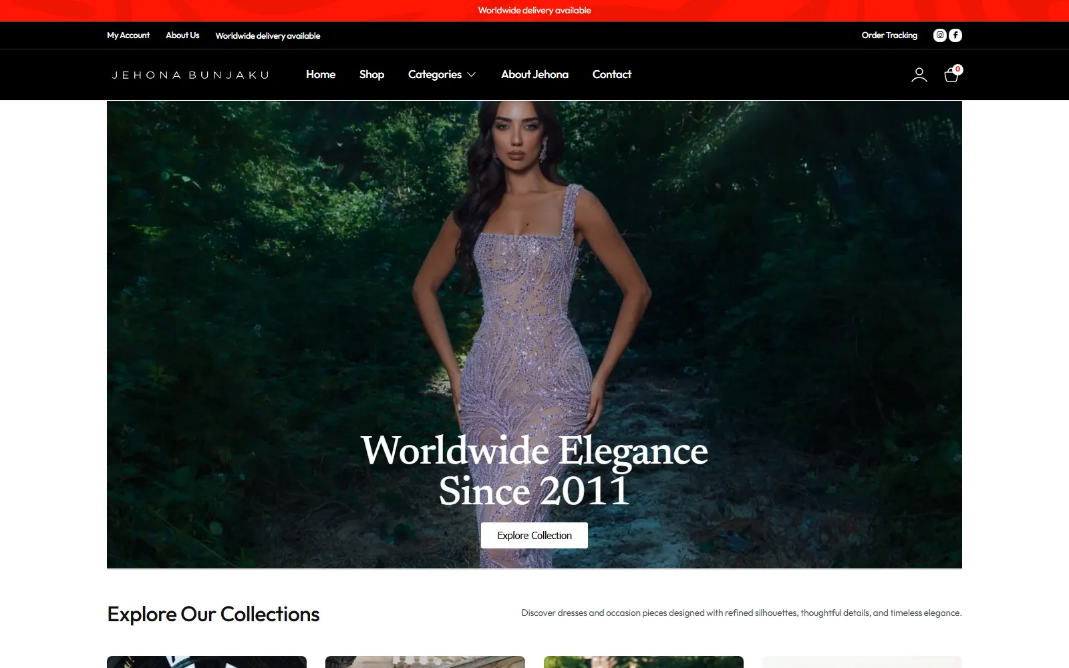Expand the Categories dropdown menu
The image size is (1069, 668).
coord(442,75)
